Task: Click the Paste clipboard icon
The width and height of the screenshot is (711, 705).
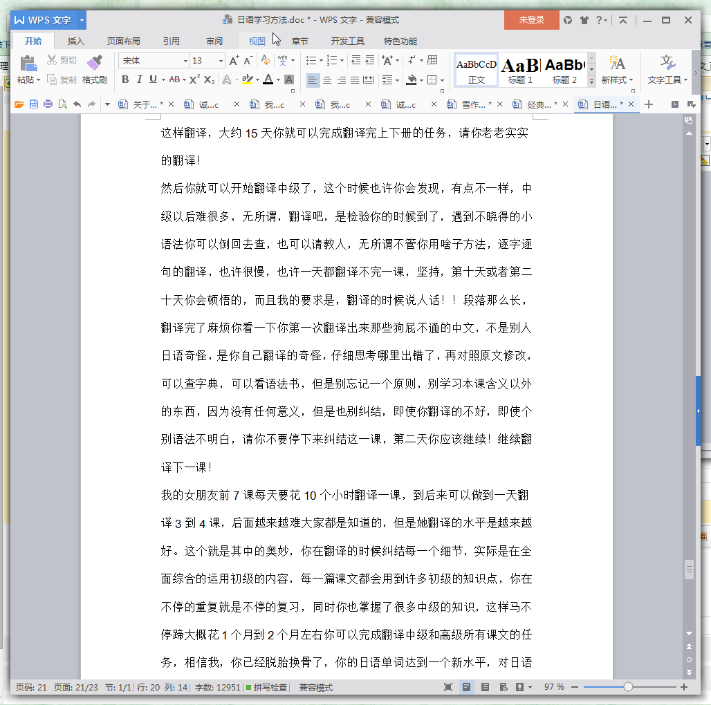Action: (28, 64)
